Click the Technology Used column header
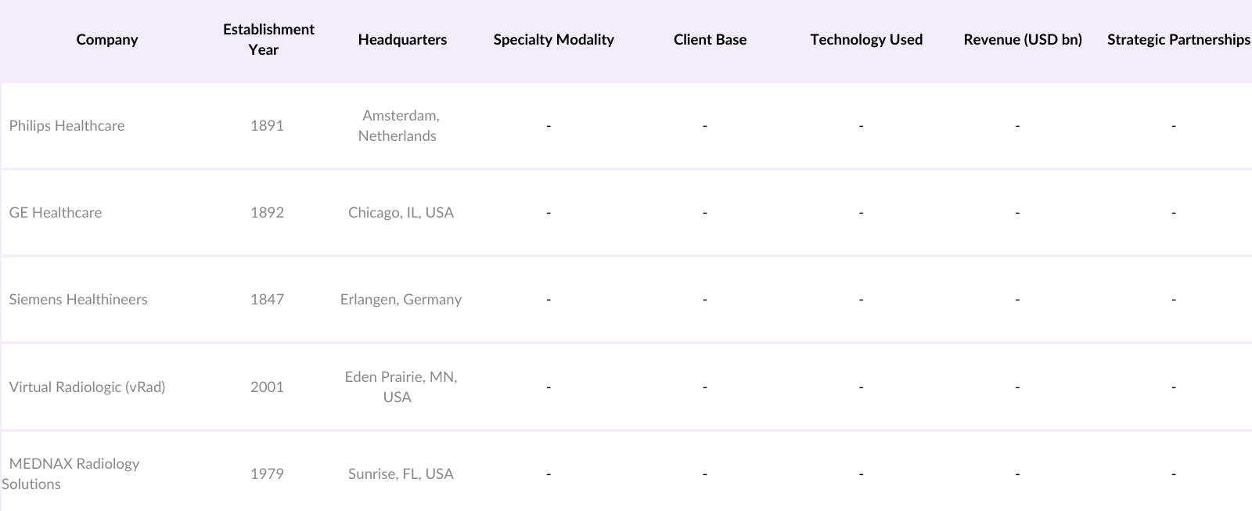 click(x=866, y=40)
